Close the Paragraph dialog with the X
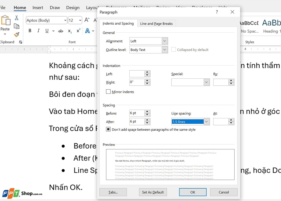 pos(232,12)
